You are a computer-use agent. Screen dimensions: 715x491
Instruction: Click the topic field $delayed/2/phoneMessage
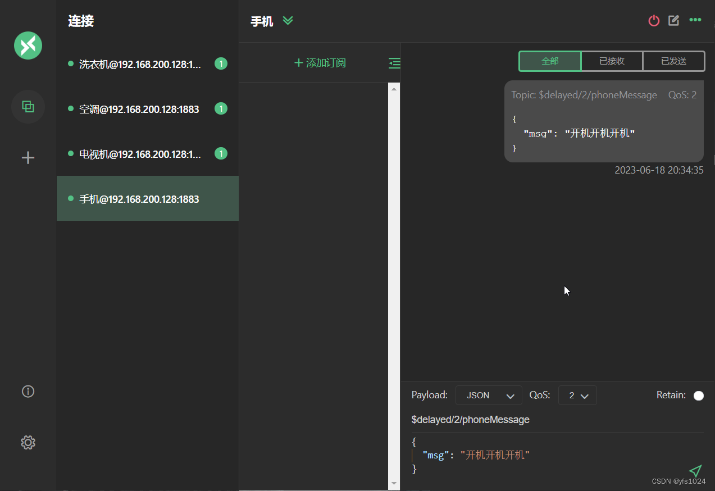tap(557, 420)
